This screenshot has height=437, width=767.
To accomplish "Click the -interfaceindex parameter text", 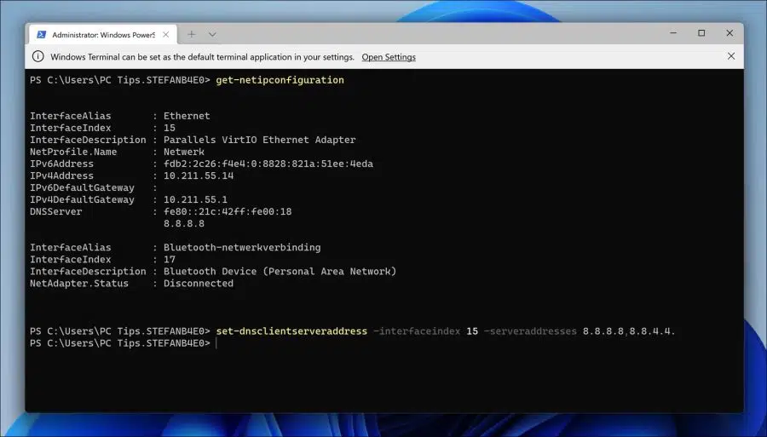I will tap(417, 331).
